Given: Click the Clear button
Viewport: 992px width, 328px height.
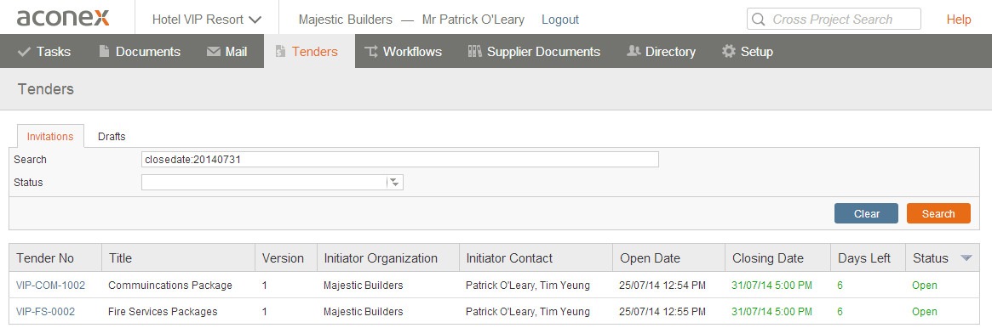Looking at the screenshot, I should point(866,213).
